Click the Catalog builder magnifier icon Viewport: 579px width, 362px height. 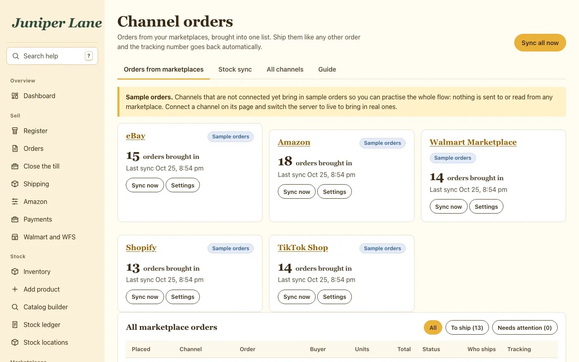15,307
